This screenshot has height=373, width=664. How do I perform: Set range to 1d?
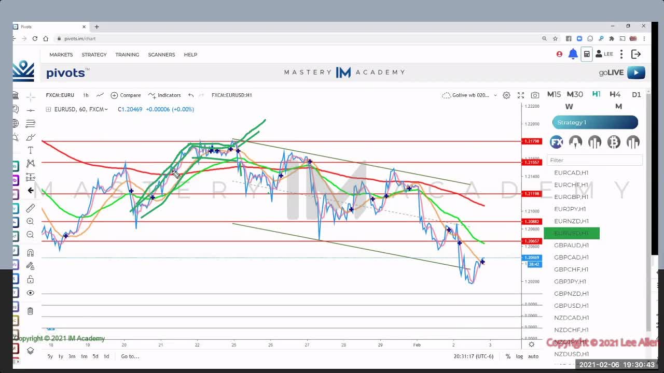click(x=106, y=356)
